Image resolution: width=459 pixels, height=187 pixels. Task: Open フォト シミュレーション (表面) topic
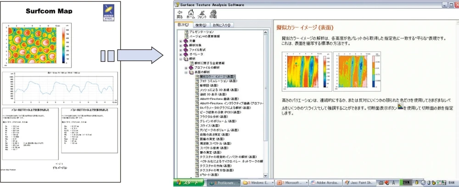pos(218,81)
